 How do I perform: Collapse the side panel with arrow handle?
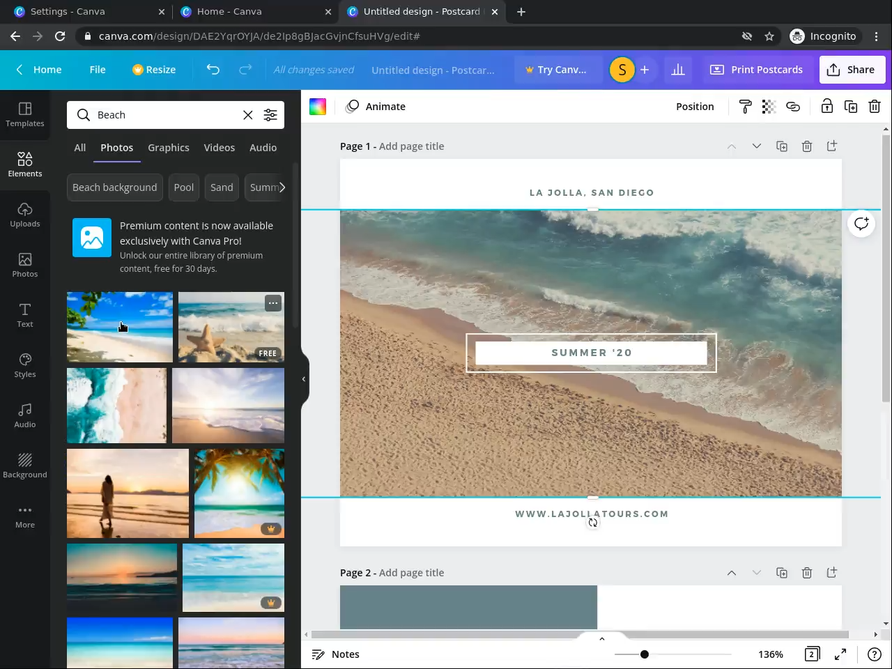[x=304, y=379]
